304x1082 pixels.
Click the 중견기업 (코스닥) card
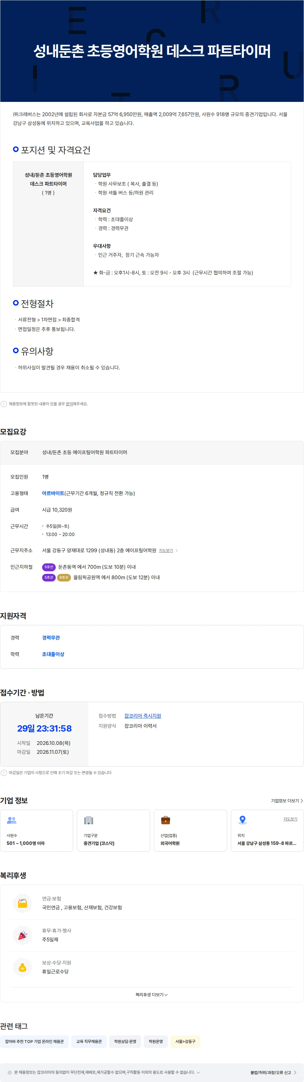(113, 830)
